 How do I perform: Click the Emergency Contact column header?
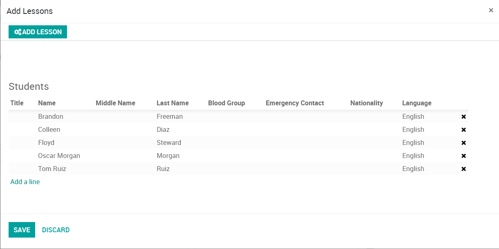tap(295, 103)
